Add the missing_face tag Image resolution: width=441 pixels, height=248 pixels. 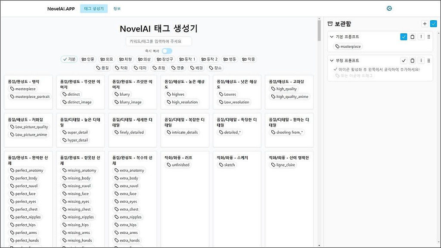75,193
